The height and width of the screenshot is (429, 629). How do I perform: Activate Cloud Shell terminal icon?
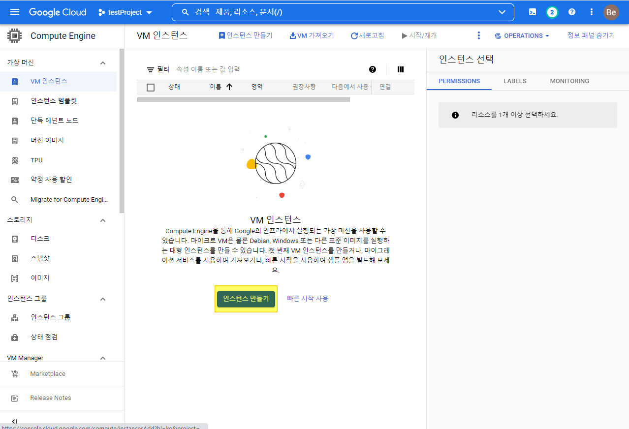(x=533, y=12)
